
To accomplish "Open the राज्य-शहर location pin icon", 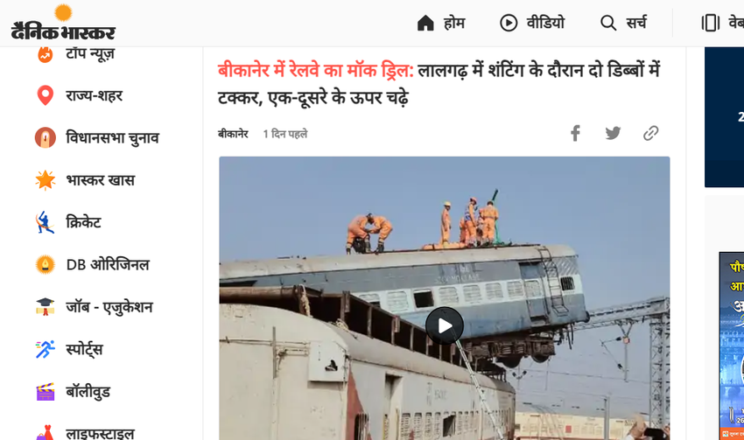I will click(x=45, y=95).
